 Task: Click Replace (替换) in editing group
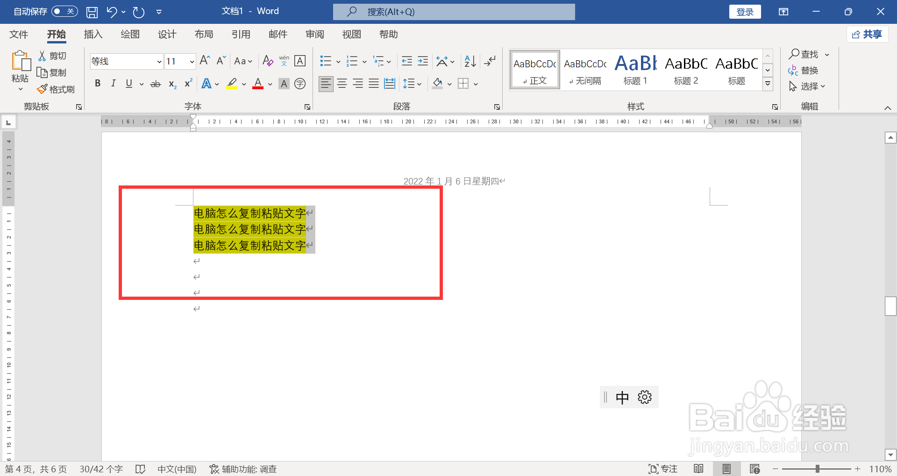coord(803,71)
